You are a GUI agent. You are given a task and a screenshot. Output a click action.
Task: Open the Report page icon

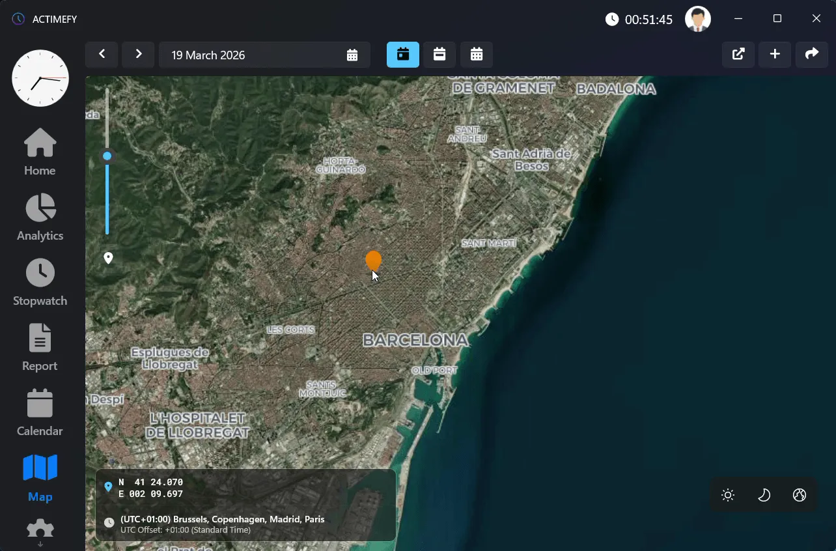click(x=40, y=347)
